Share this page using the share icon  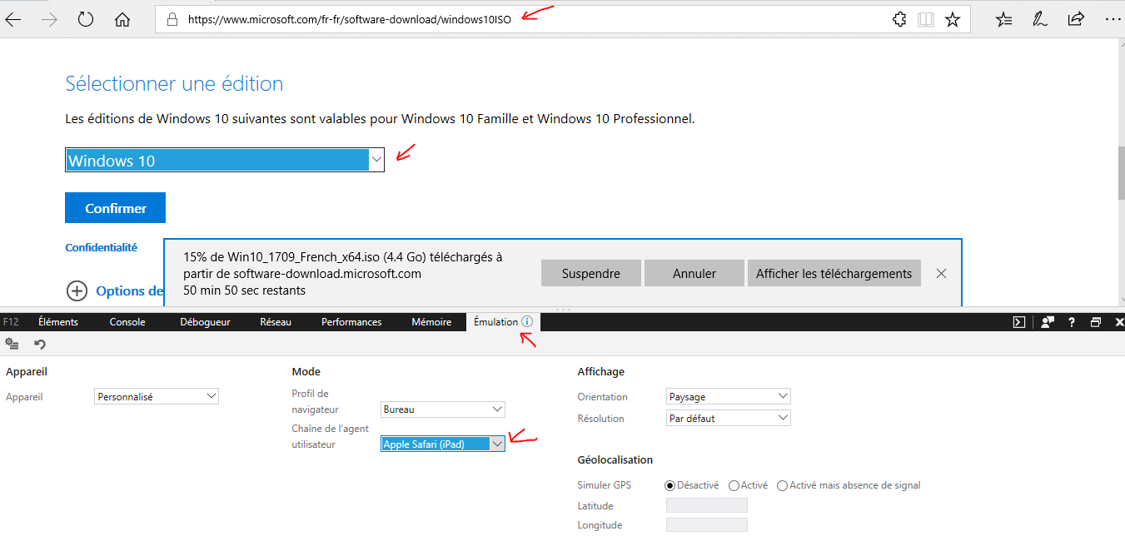pos(1076,18)
